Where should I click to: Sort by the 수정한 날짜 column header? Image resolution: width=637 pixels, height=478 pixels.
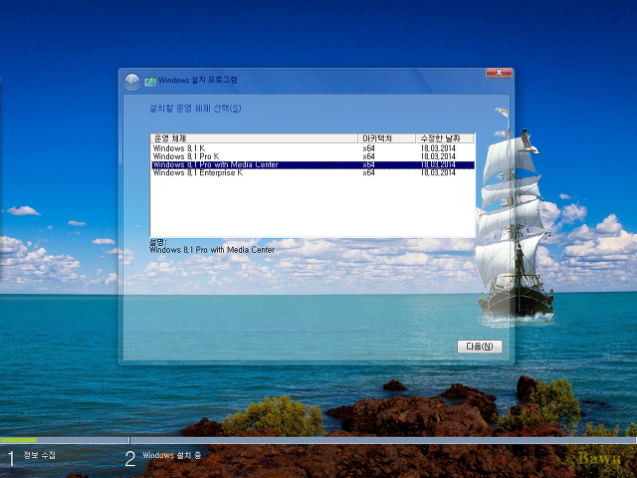point(445,138)
